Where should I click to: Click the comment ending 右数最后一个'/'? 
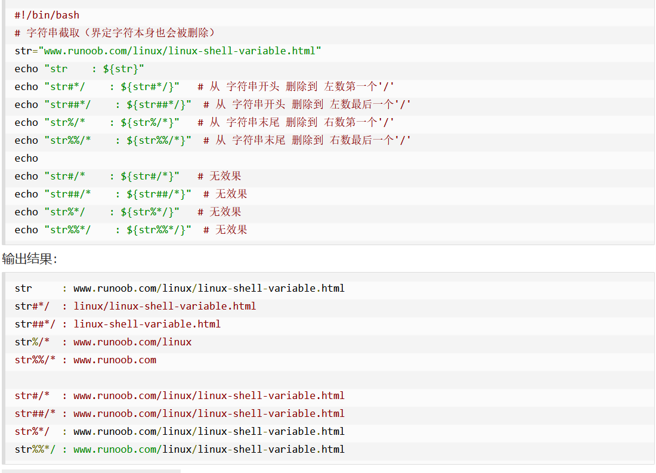click(x=307, y=140)
